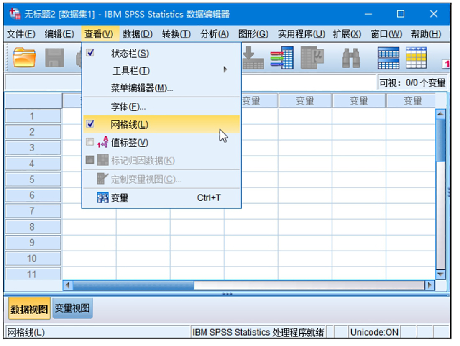This screenshot has height=346, width=460.
Task: Close the open 查看(V) menu
Action: coord(99,34)
